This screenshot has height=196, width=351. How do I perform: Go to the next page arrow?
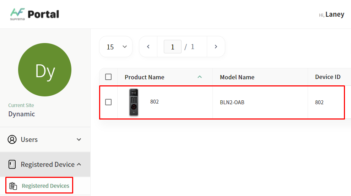click(216, 47)
